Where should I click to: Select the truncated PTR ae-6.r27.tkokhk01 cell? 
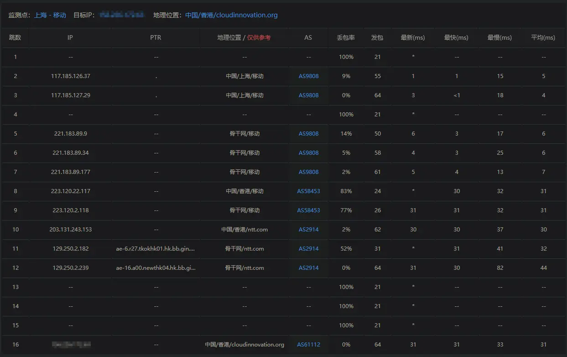point(156,249)
